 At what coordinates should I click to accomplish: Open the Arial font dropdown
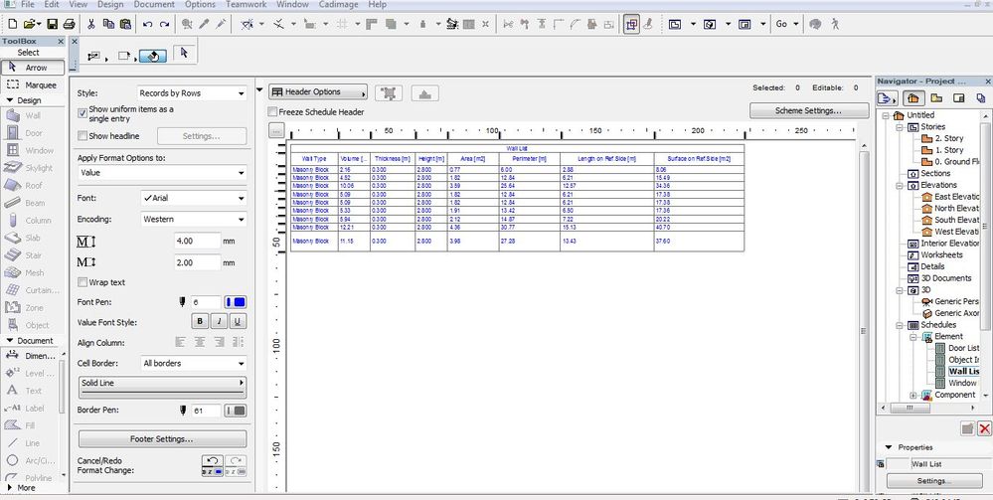tap(193, 198)
